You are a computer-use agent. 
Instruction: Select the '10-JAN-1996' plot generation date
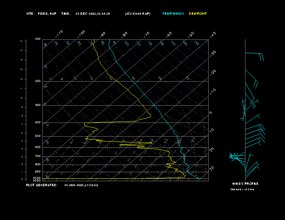(x=81, y=185)
